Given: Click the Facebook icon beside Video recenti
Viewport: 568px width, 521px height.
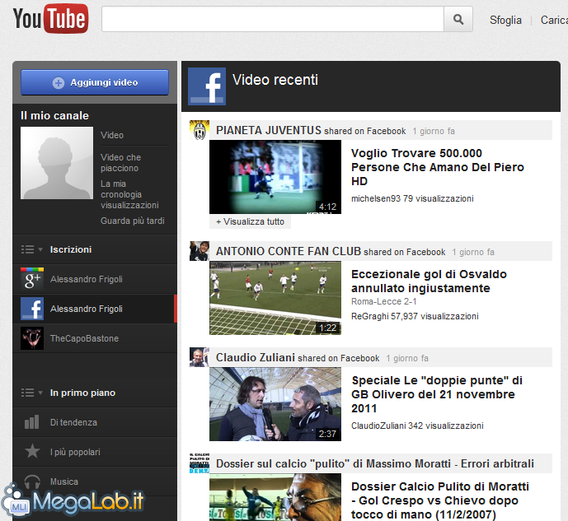Looking at the screenshot, I should (207, 86).
